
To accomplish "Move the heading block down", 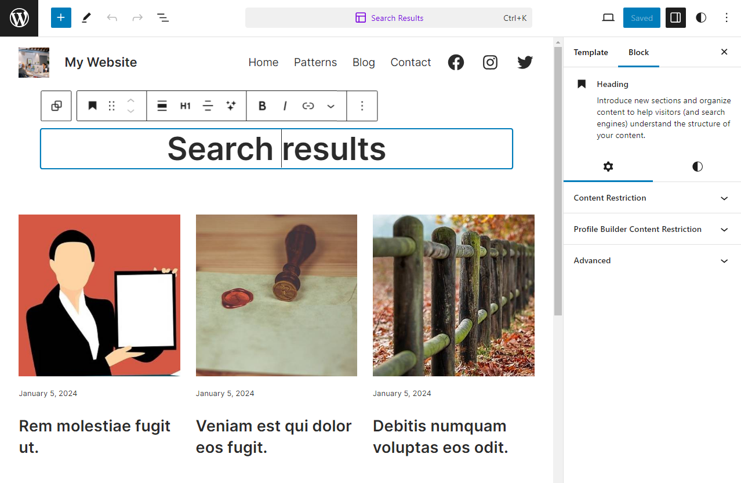I will tap(130, 111).
